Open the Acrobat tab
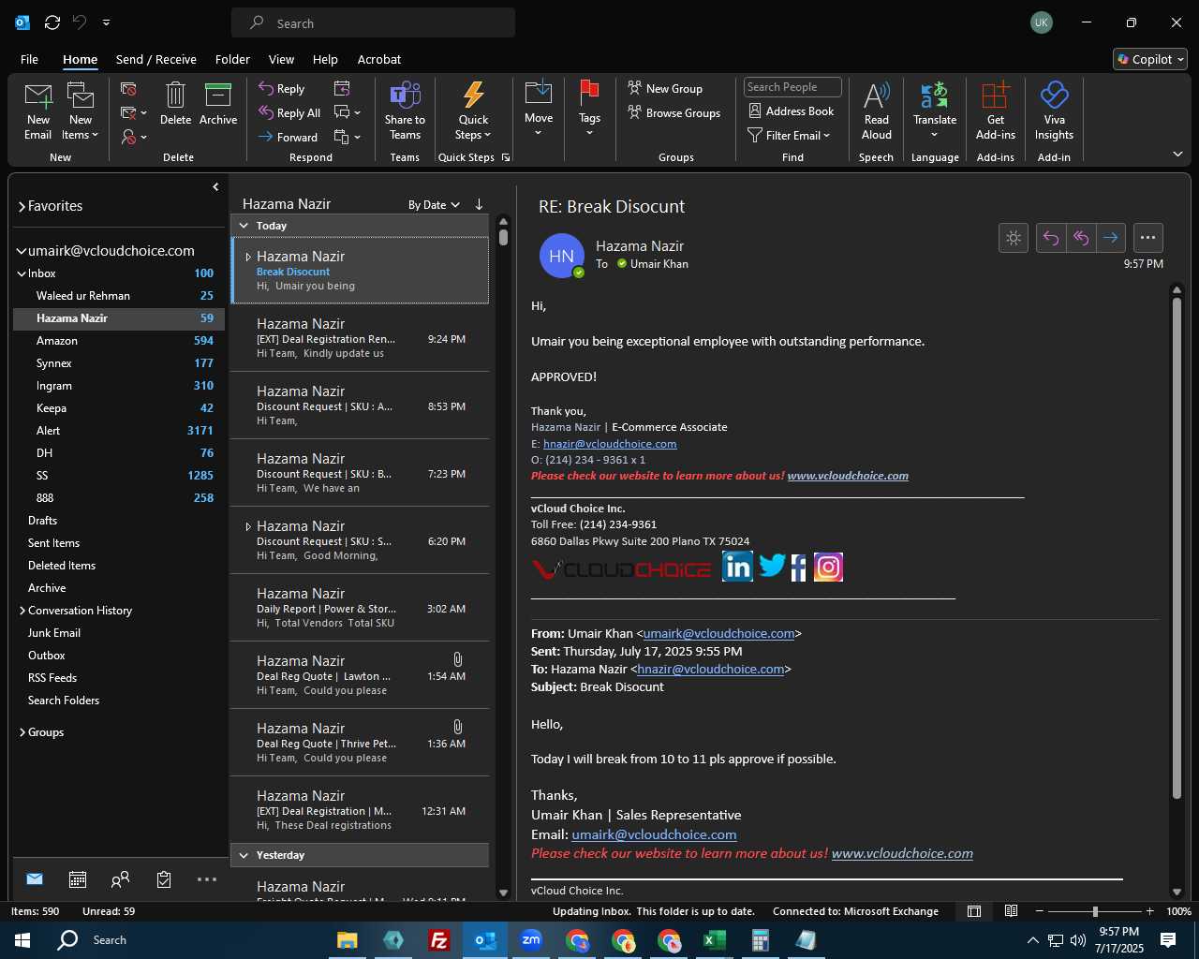Image resolution: width=1199 pixels, height=959 pixels. [x=379, y=59]
